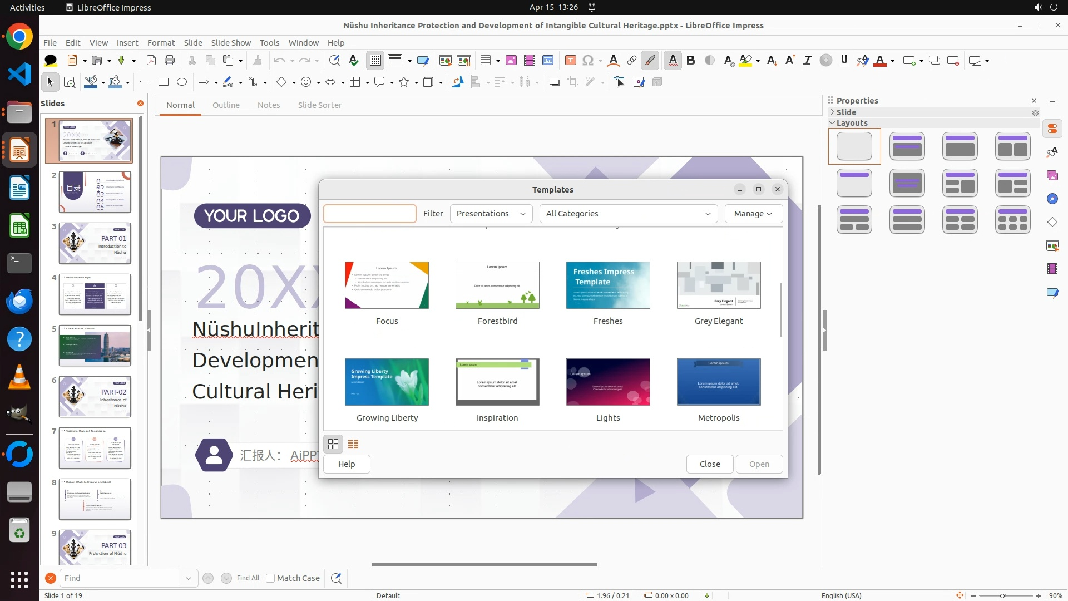1068x601 pixels.
Task: Select the Ellipse drawing tool
Action: coord(182,82)
